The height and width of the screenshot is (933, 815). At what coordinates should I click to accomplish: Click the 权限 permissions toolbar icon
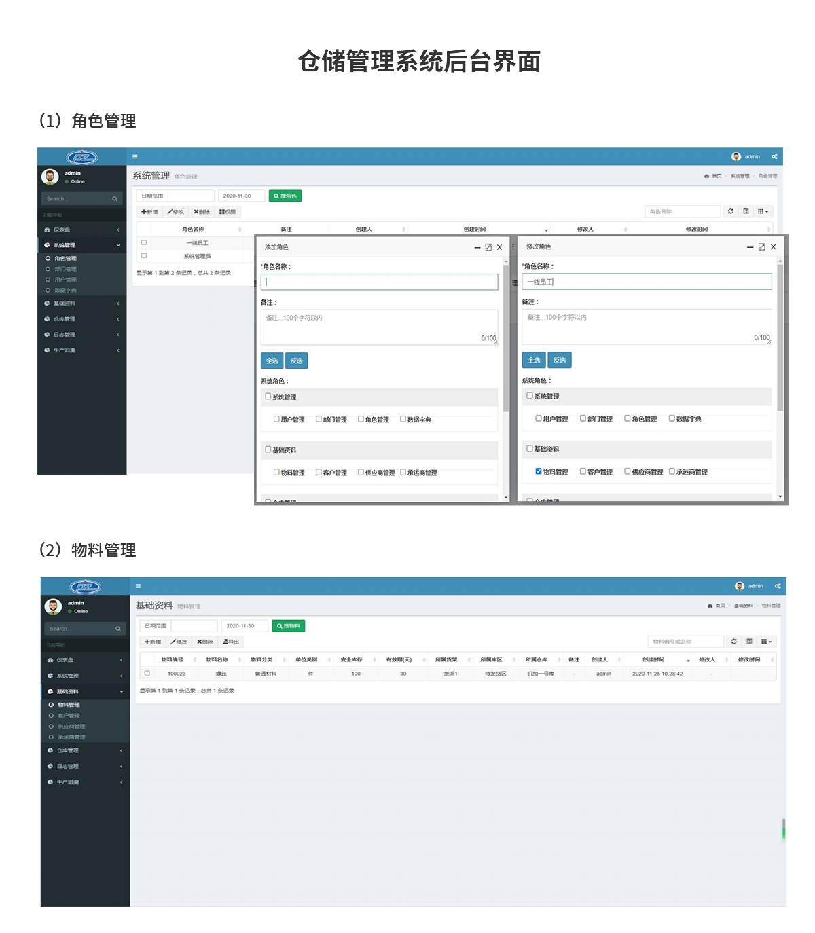tap(228, 212)
